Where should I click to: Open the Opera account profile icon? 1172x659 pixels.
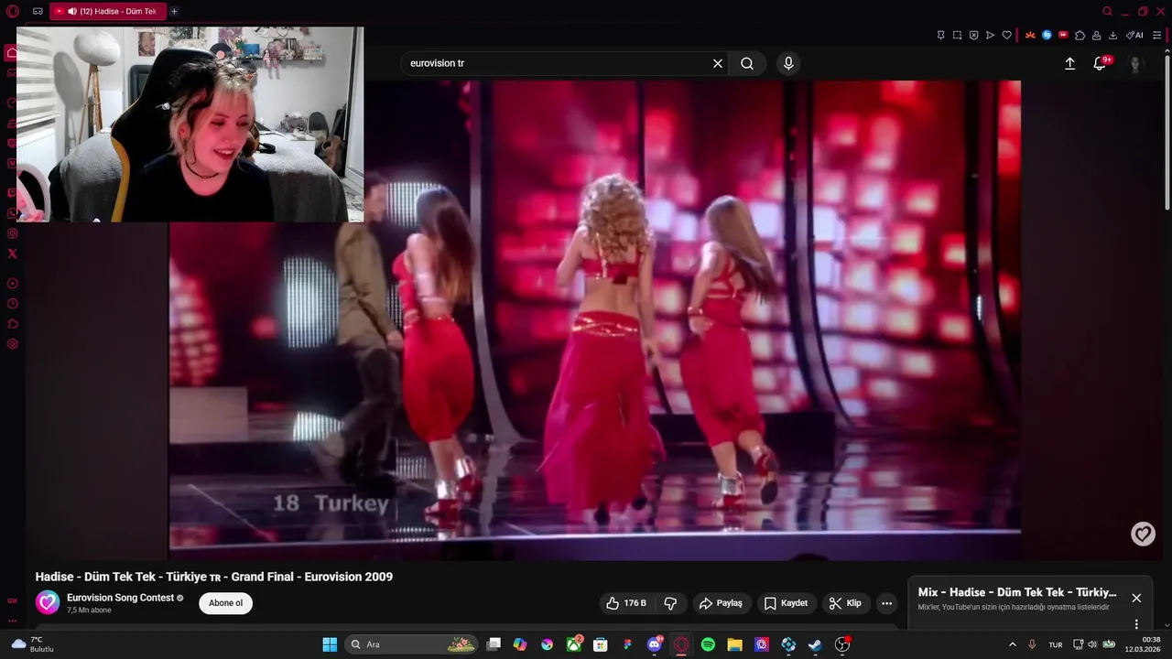tap(1096, 36)
